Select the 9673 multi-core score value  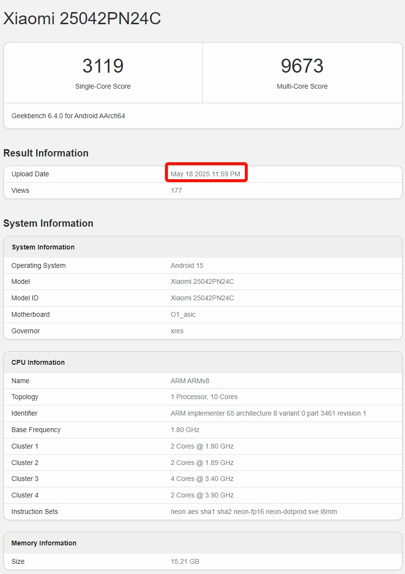302,66
